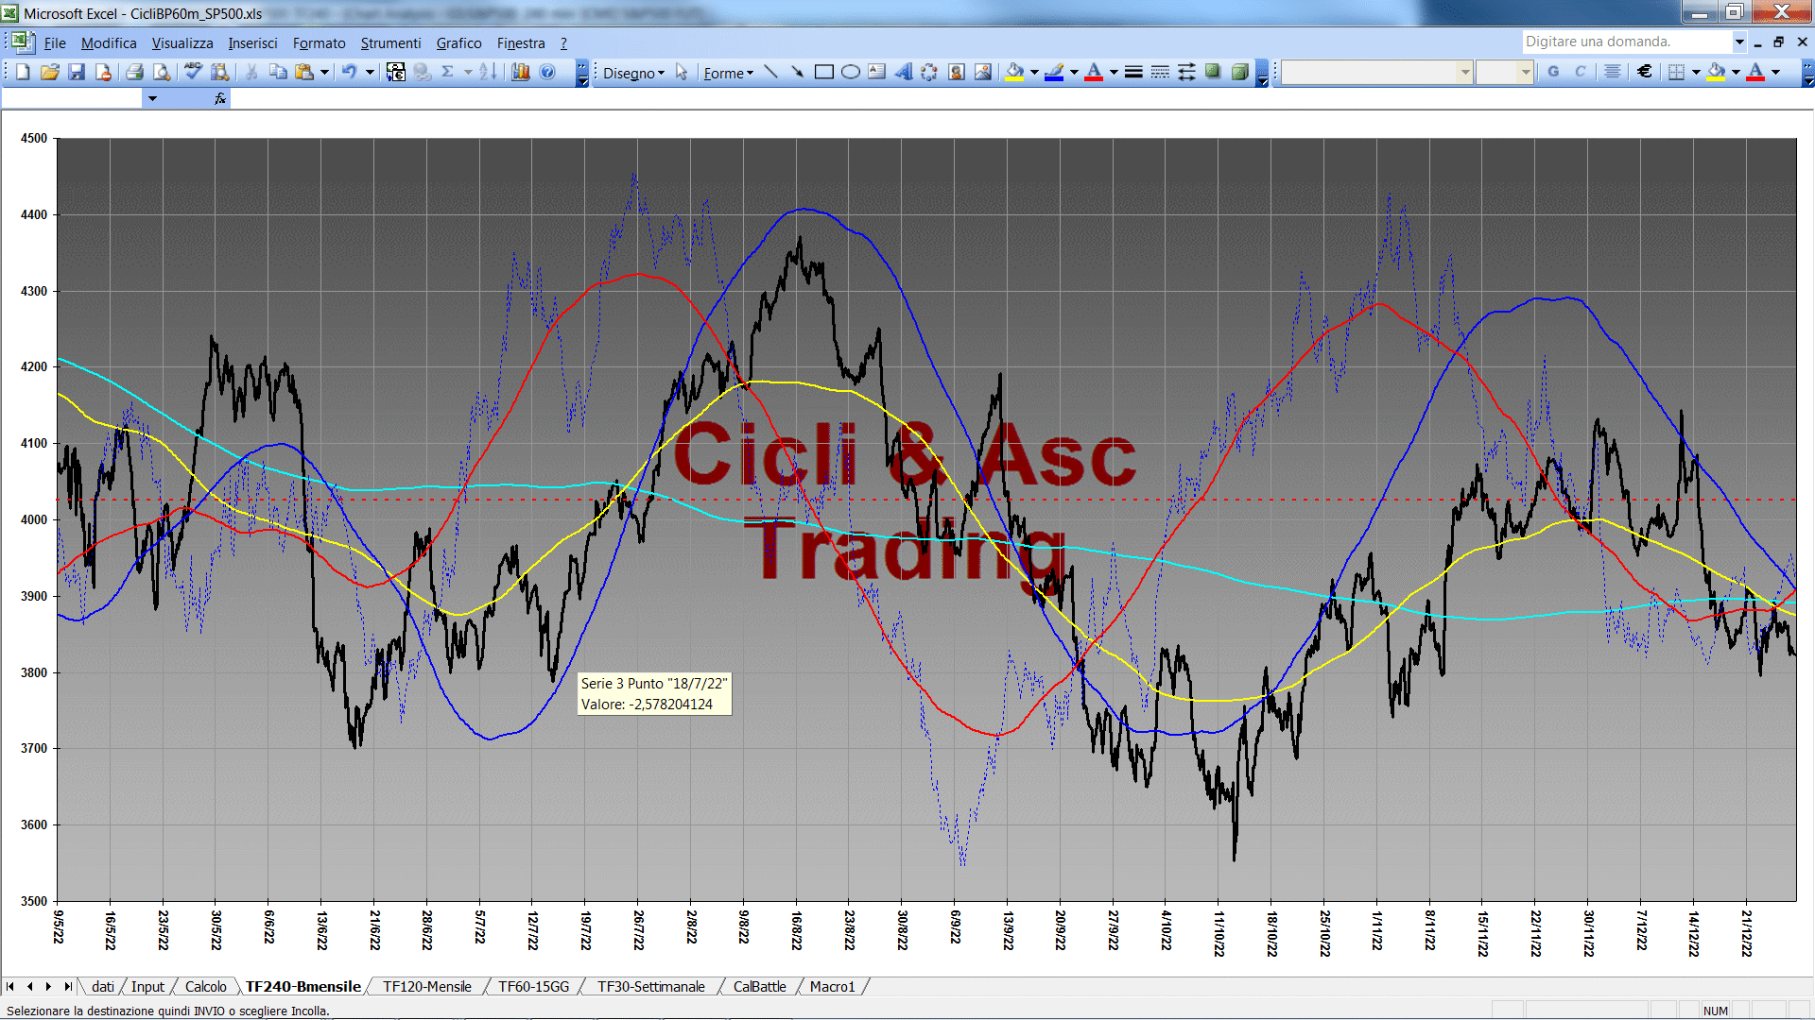1815x1020 pixels.
Task: Select the Rectangle drawing tool
Action: coord(824,72)
